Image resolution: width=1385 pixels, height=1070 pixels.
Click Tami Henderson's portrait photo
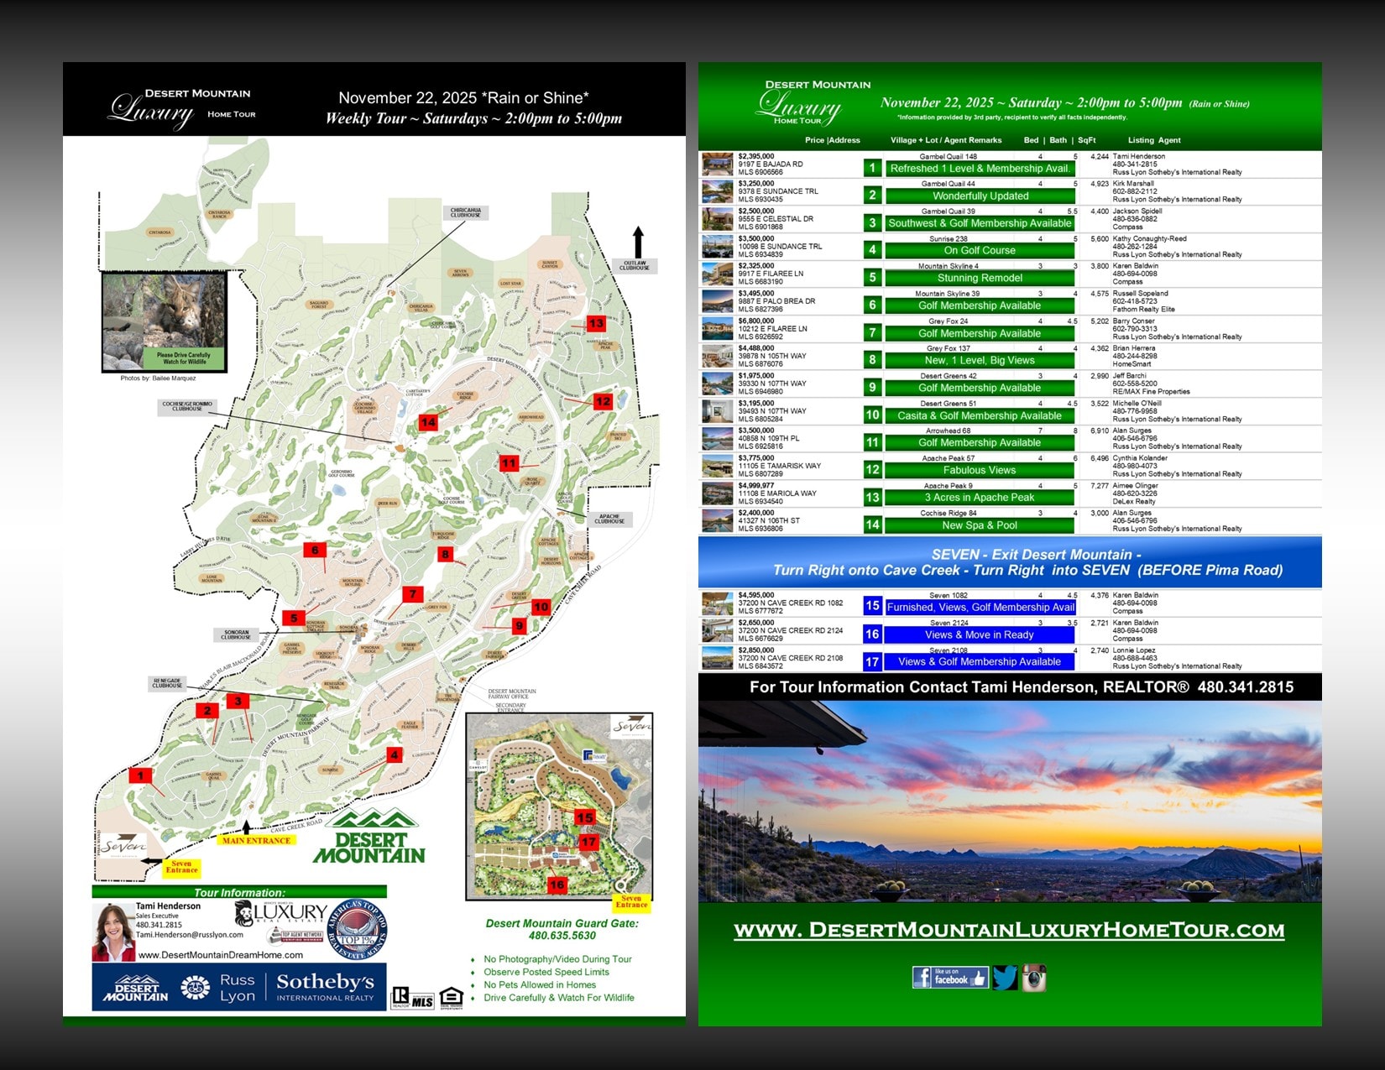tap(112, 932)
